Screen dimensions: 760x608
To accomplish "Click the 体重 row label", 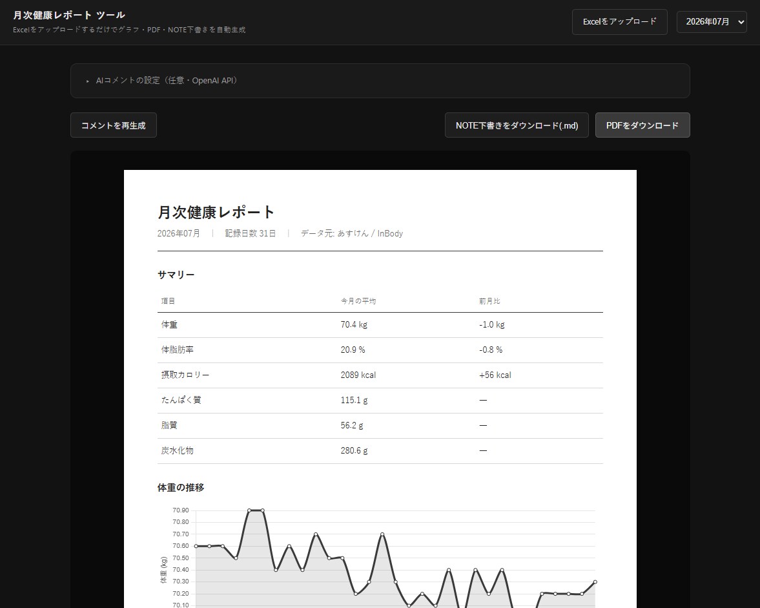I will (x=169, y=325).
